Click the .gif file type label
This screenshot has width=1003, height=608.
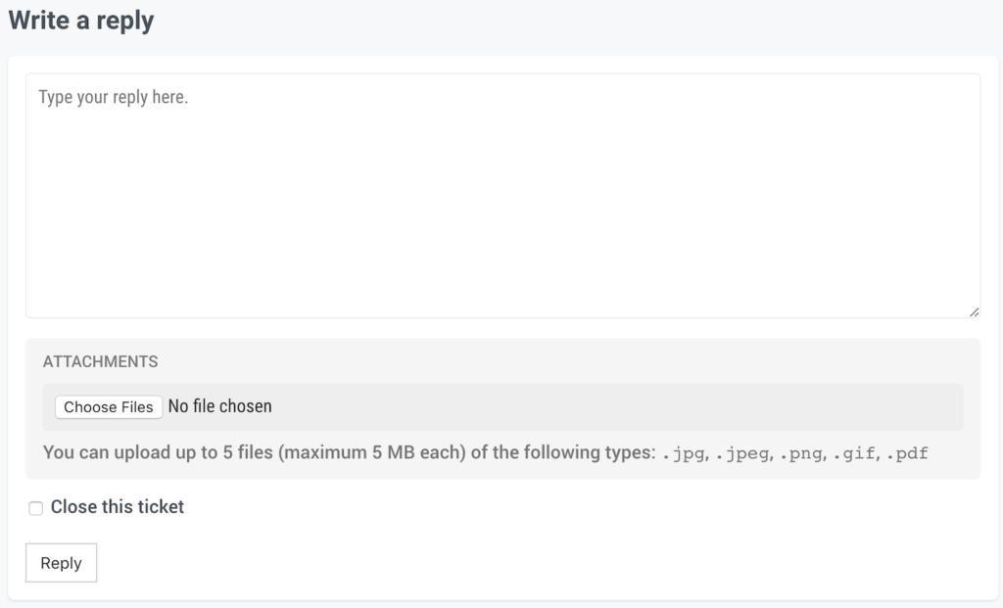click(x=855, y=453)
